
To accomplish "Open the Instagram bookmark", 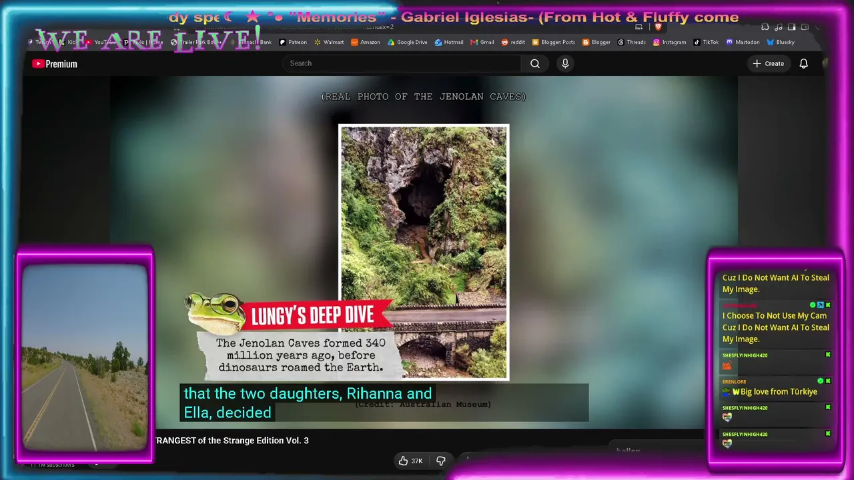I will pyautogui.click(x=670, y=42).
